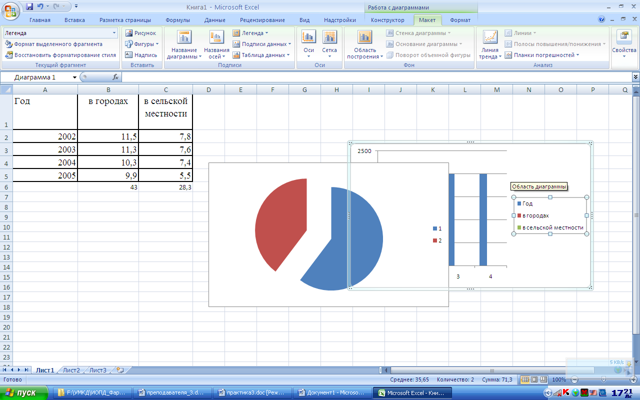
Task: Open Название диаграммы menu
Action: pyautogui.click(x=184, y=44)
